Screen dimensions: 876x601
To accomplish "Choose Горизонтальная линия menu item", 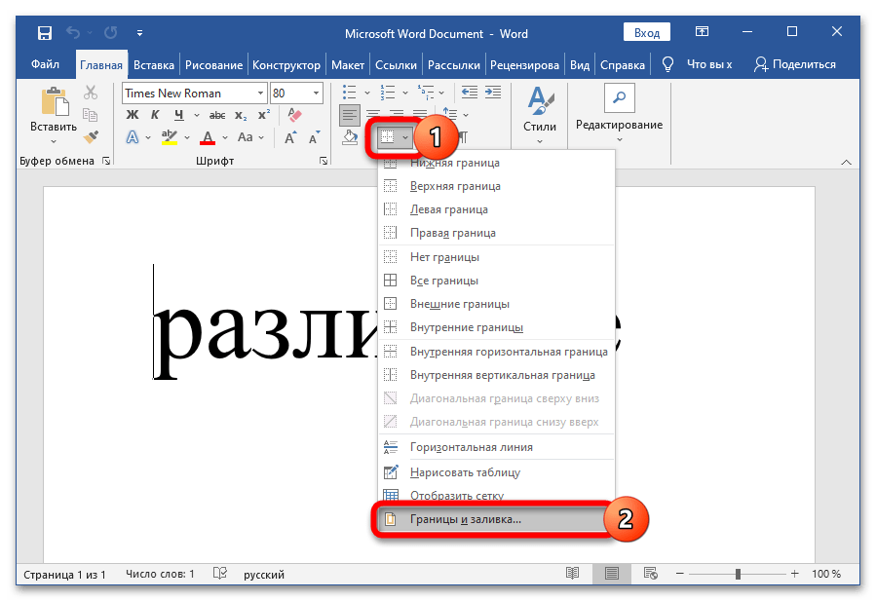I will point(497,447).
